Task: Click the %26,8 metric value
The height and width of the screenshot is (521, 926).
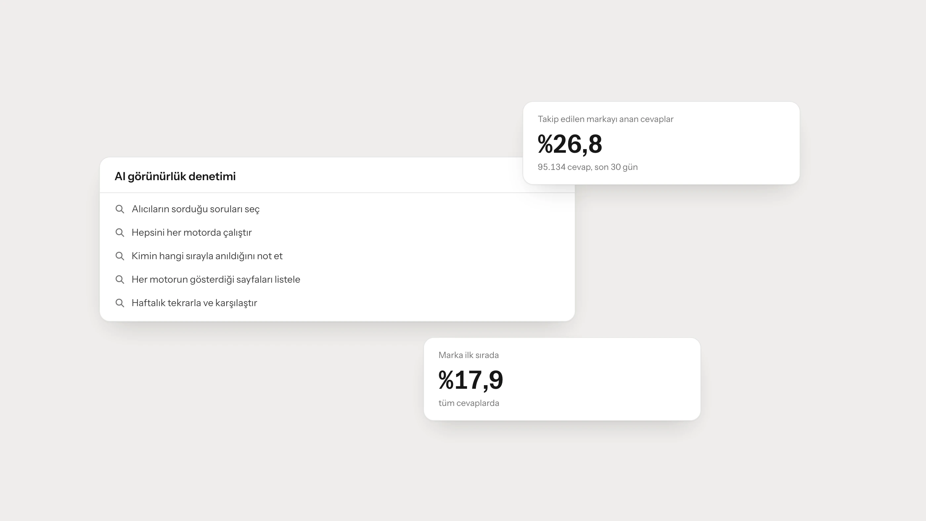Action: tap(570, 144)
